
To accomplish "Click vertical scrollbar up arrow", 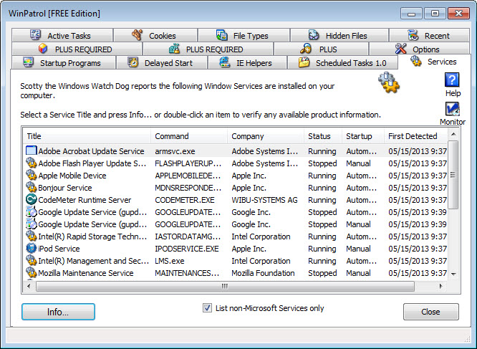I will click(453, 134).
